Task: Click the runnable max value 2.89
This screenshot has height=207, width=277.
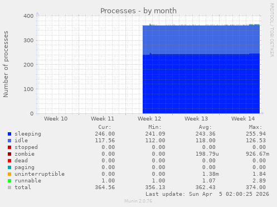Action: point(259,181)
